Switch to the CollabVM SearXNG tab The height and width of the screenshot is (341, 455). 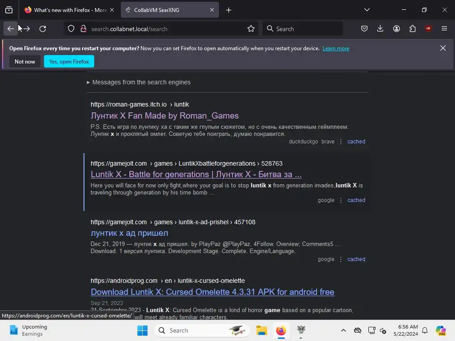tap(170, 10)
